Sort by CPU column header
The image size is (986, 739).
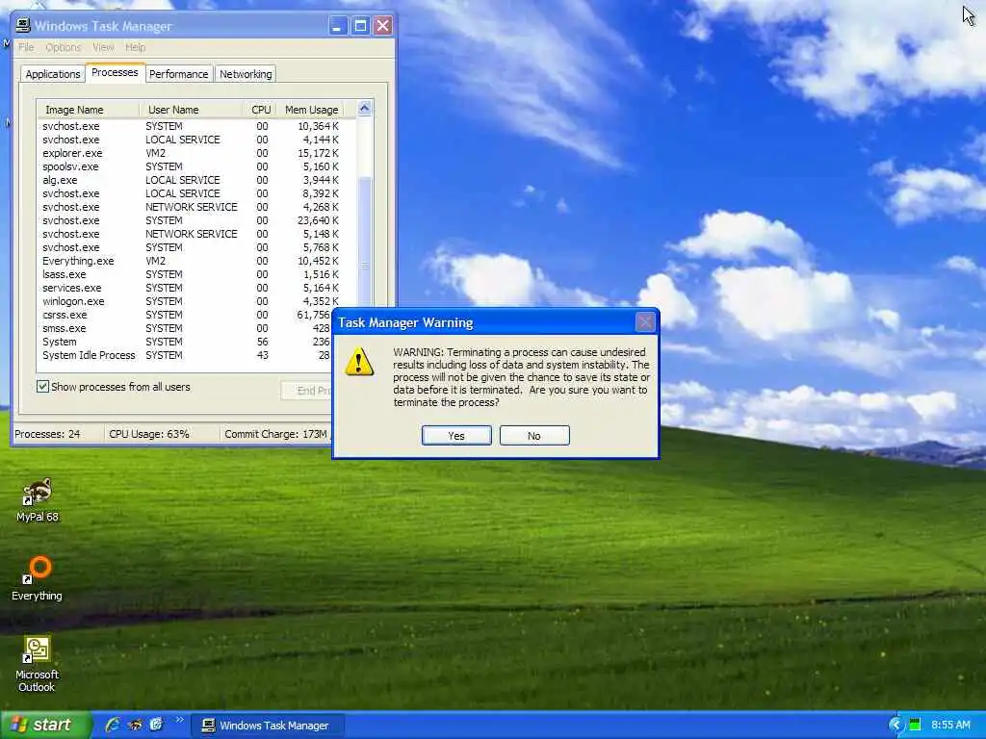point(259,110)
